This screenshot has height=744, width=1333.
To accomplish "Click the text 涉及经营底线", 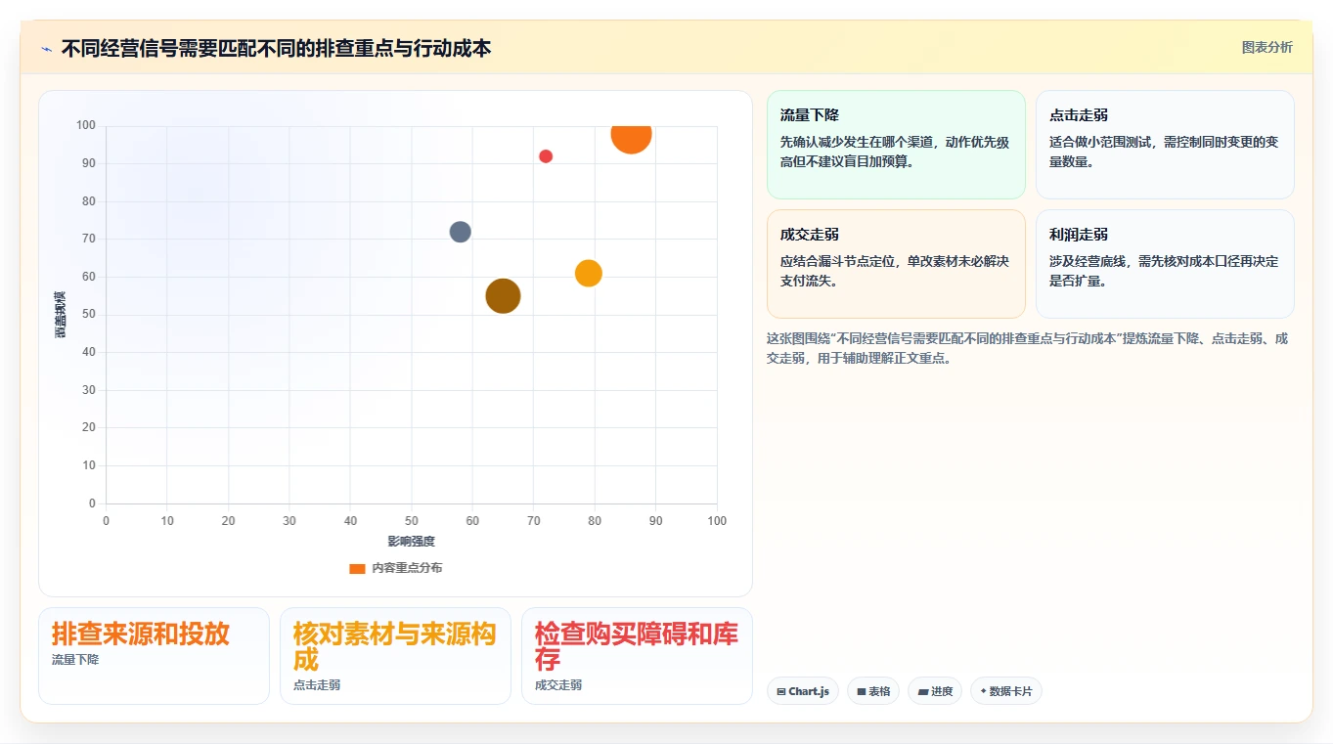I will pyautogui.click(x=1089, y=261).
